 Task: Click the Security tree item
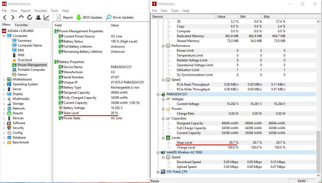(x=18, y=128)
